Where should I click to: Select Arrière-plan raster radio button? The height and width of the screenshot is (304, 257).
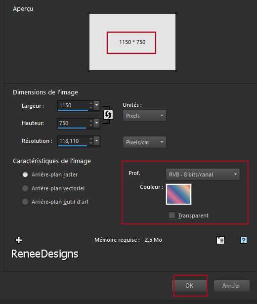click(25, 174)
